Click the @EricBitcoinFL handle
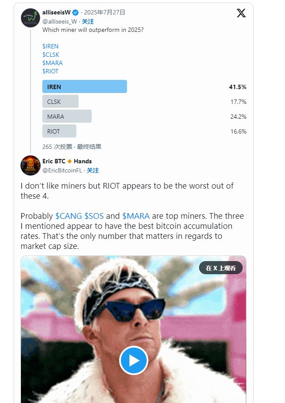Viewport: 285px width, 403px height. (x=62, y=170)
